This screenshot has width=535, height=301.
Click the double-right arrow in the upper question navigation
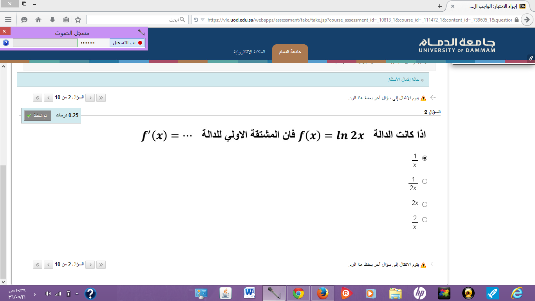coord(101,98)
